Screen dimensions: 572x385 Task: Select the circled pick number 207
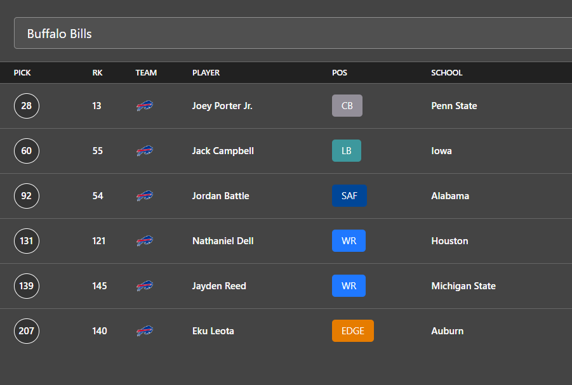[x=27, y=330]
